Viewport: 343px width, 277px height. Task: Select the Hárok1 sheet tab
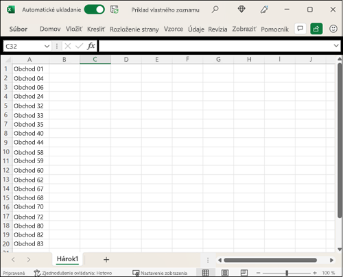[67, 259]
